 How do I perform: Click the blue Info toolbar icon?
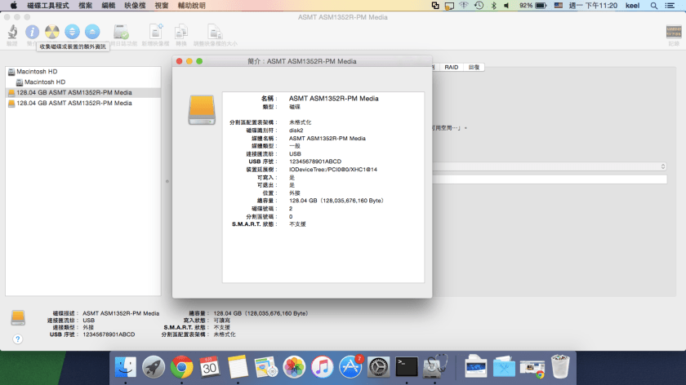pos(32,33)
